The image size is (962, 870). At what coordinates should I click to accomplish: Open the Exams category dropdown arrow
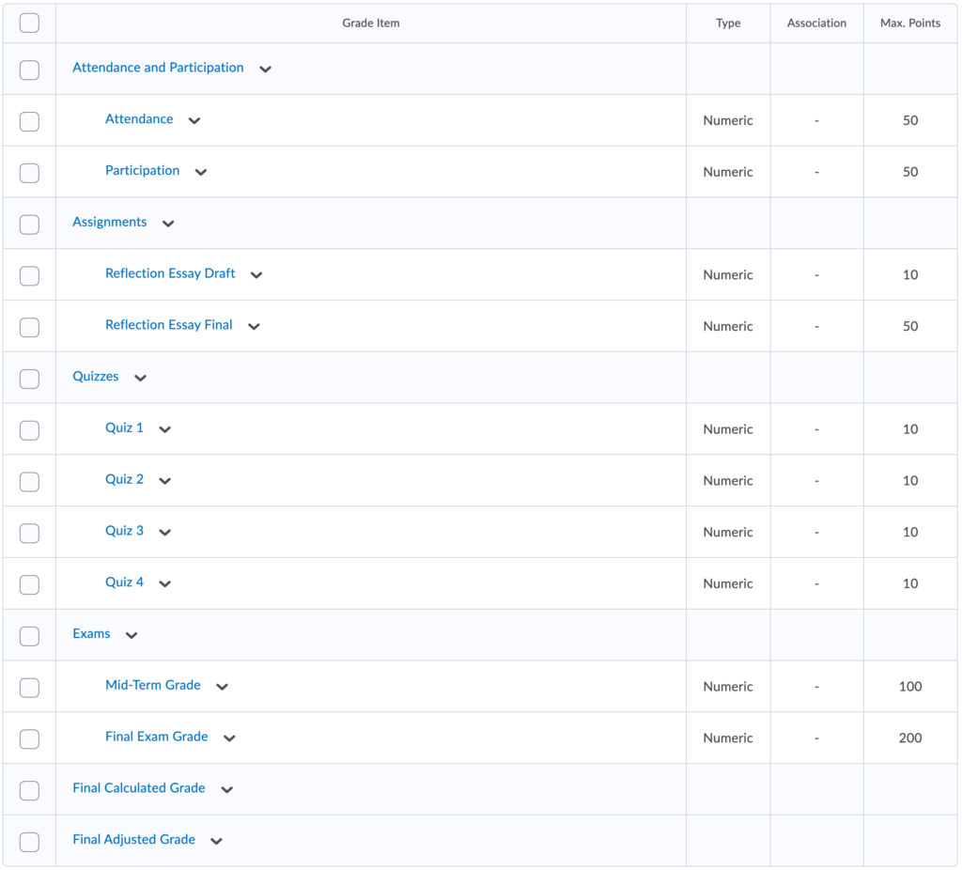pyautogui.click(x=131, y=635)
